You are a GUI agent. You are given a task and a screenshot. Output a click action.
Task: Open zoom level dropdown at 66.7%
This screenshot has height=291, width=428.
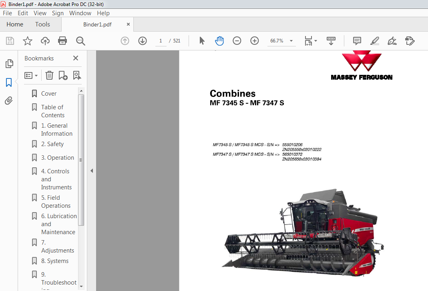click(x=291, y=41)
